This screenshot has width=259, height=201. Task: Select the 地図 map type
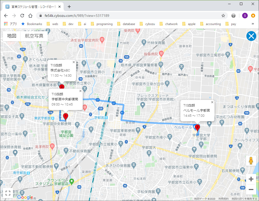coord(12,36)
